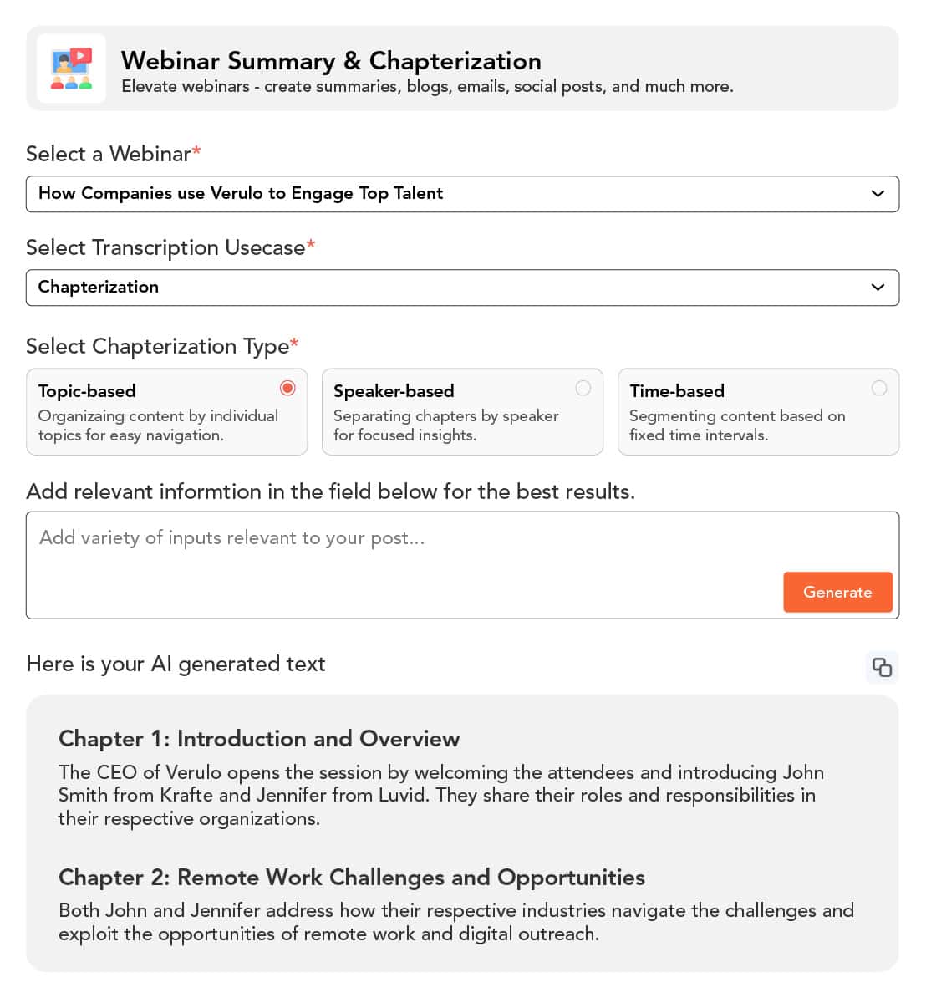Click the Generate button
Image resolution: width=926 pixels, height=1003 pixels.
point(837,592)
